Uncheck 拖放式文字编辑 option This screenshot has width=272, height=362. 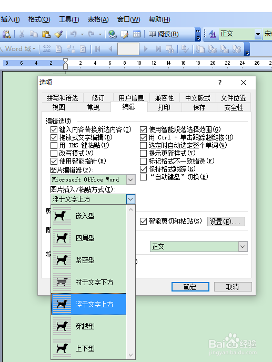pos(54,138)
